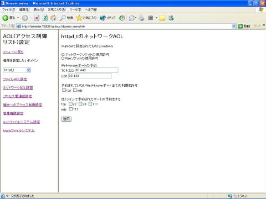This screenshot has width=266, height=199.
Task: Click the History icon in toolbar
Action: click(x=122, y=18)
